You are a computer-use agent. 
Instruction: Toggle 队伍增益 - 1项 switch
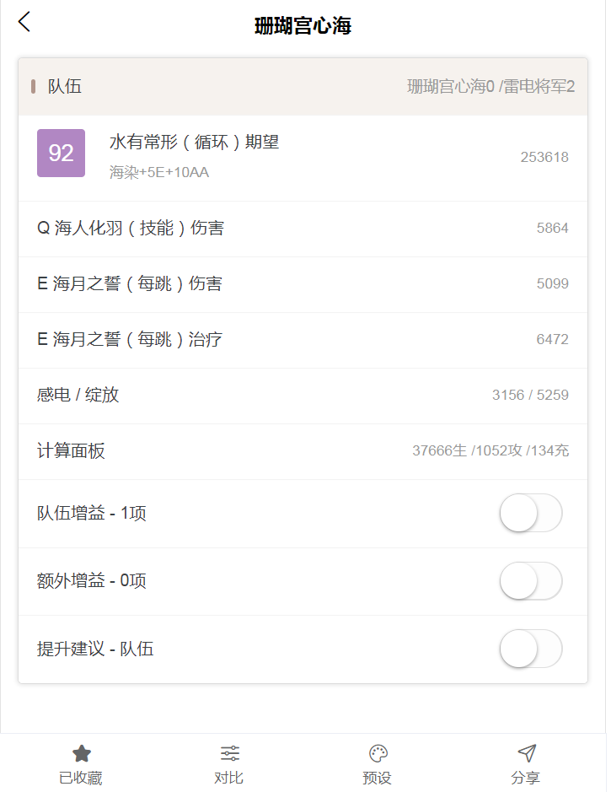[531, 513]
